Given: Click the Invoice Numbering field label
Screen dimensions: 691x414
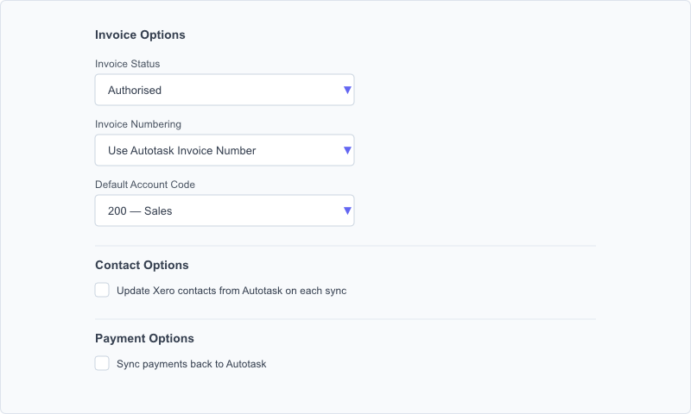Looking at the screenshot, I should 138,124.
